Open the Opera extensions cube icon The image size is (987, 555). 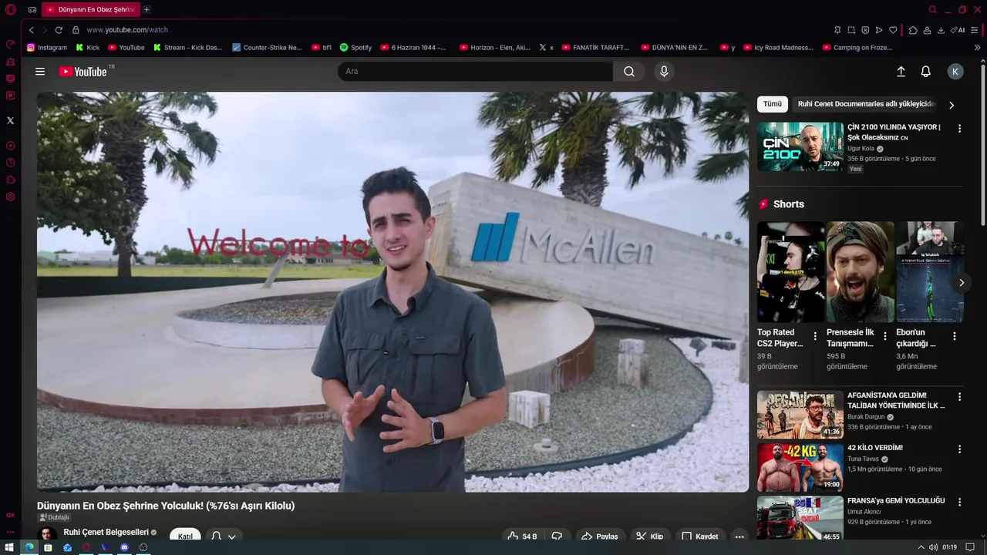913,30
